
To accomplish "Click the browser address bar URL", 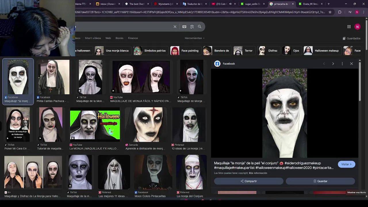I will coord(200,12).
